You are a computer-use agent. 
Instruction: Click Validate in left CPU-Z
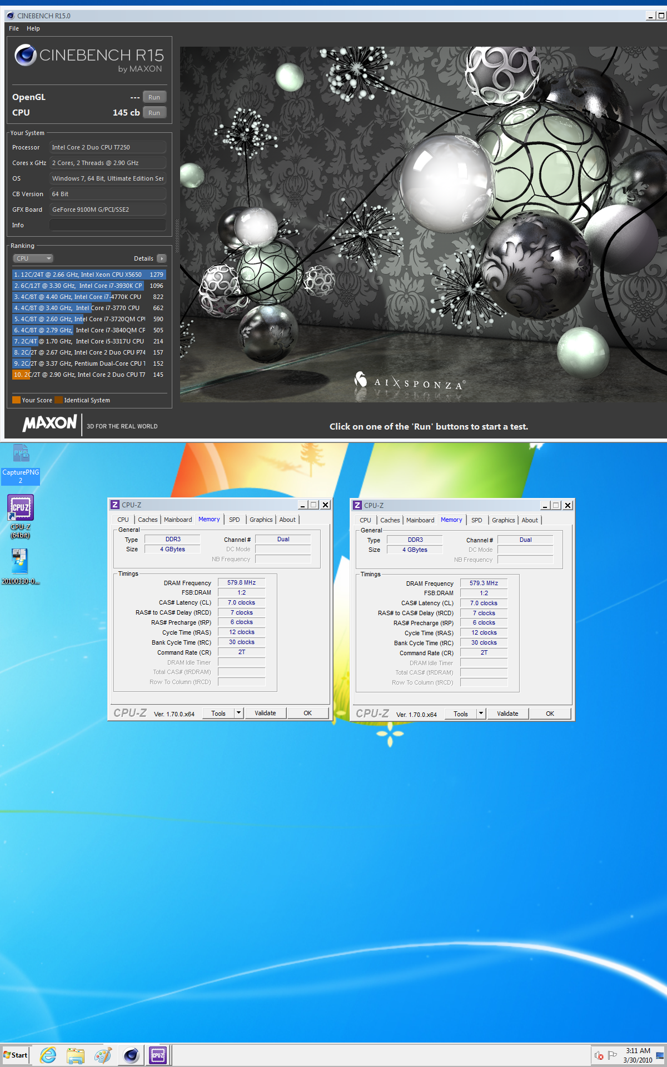(x=265, y=713)
